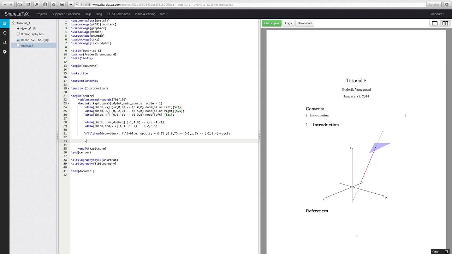Screen dimensions: 452x254
Task: Open Support & Feedback
Action: click(x=66, y=14)
